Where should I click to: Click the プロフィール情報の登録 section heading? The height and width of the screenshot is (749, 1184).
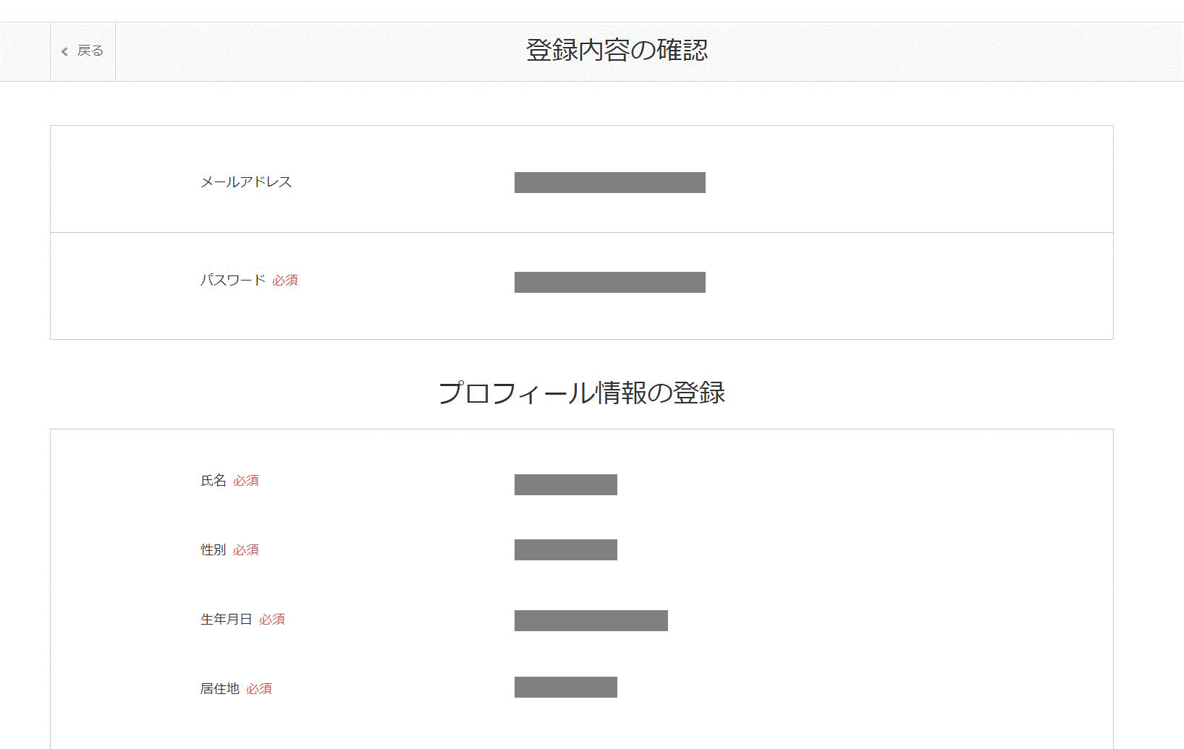pos(582,393)
